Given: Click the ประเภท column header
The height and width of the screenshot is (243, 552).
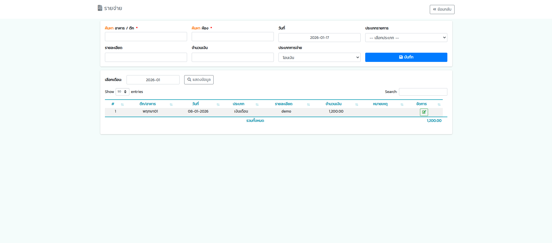Looking at the screenshot, I should click(238, 104).
